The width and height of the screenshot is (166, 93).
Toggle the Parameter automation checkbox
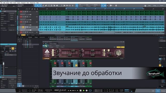coord(1,30)
